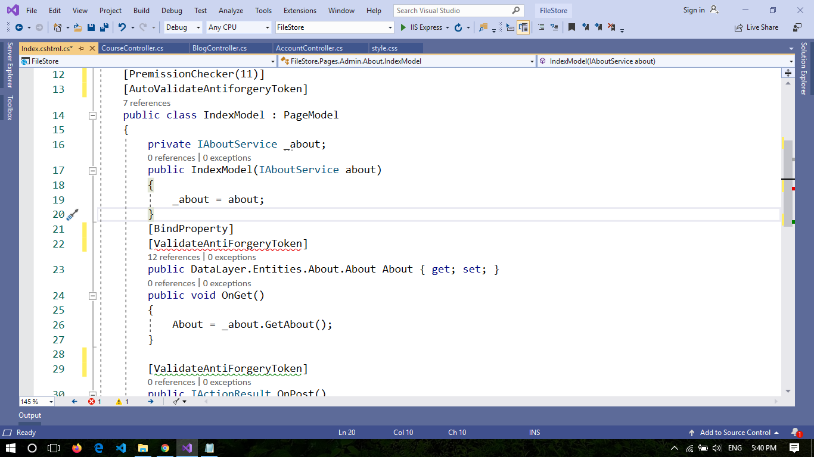This screenshot has width=814, height=457.
Task: Toggle bookmark on the current line
Action: click(571, 27)
